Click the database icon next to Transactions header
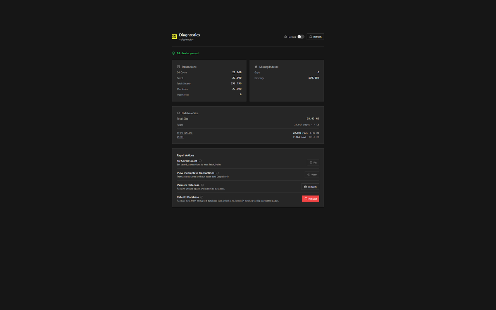Image resolution: width=496 pixels, height=310 pixels. pos(178,67)
